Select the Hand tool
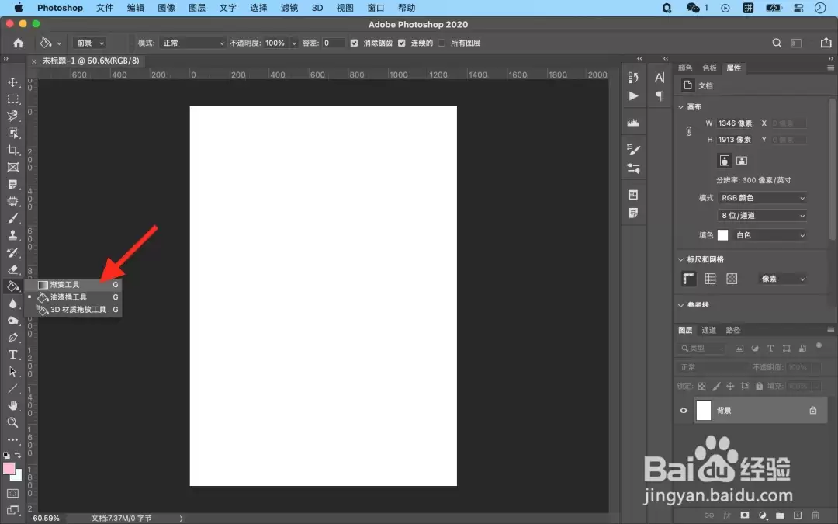The height and width of the screenshot is (524, 838). [13, 405]
